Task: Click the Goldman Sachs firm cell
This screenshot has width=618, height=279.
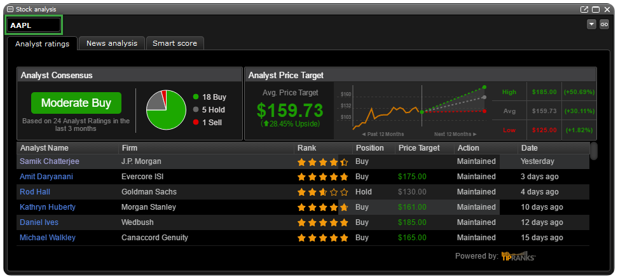Action: point(149,192)
